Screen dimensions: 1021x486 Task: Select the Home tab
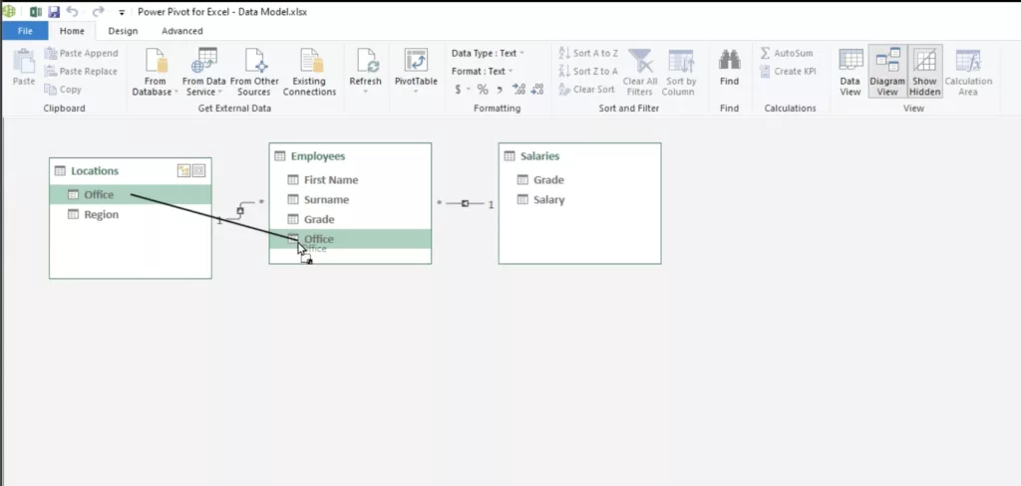(72, 31)
